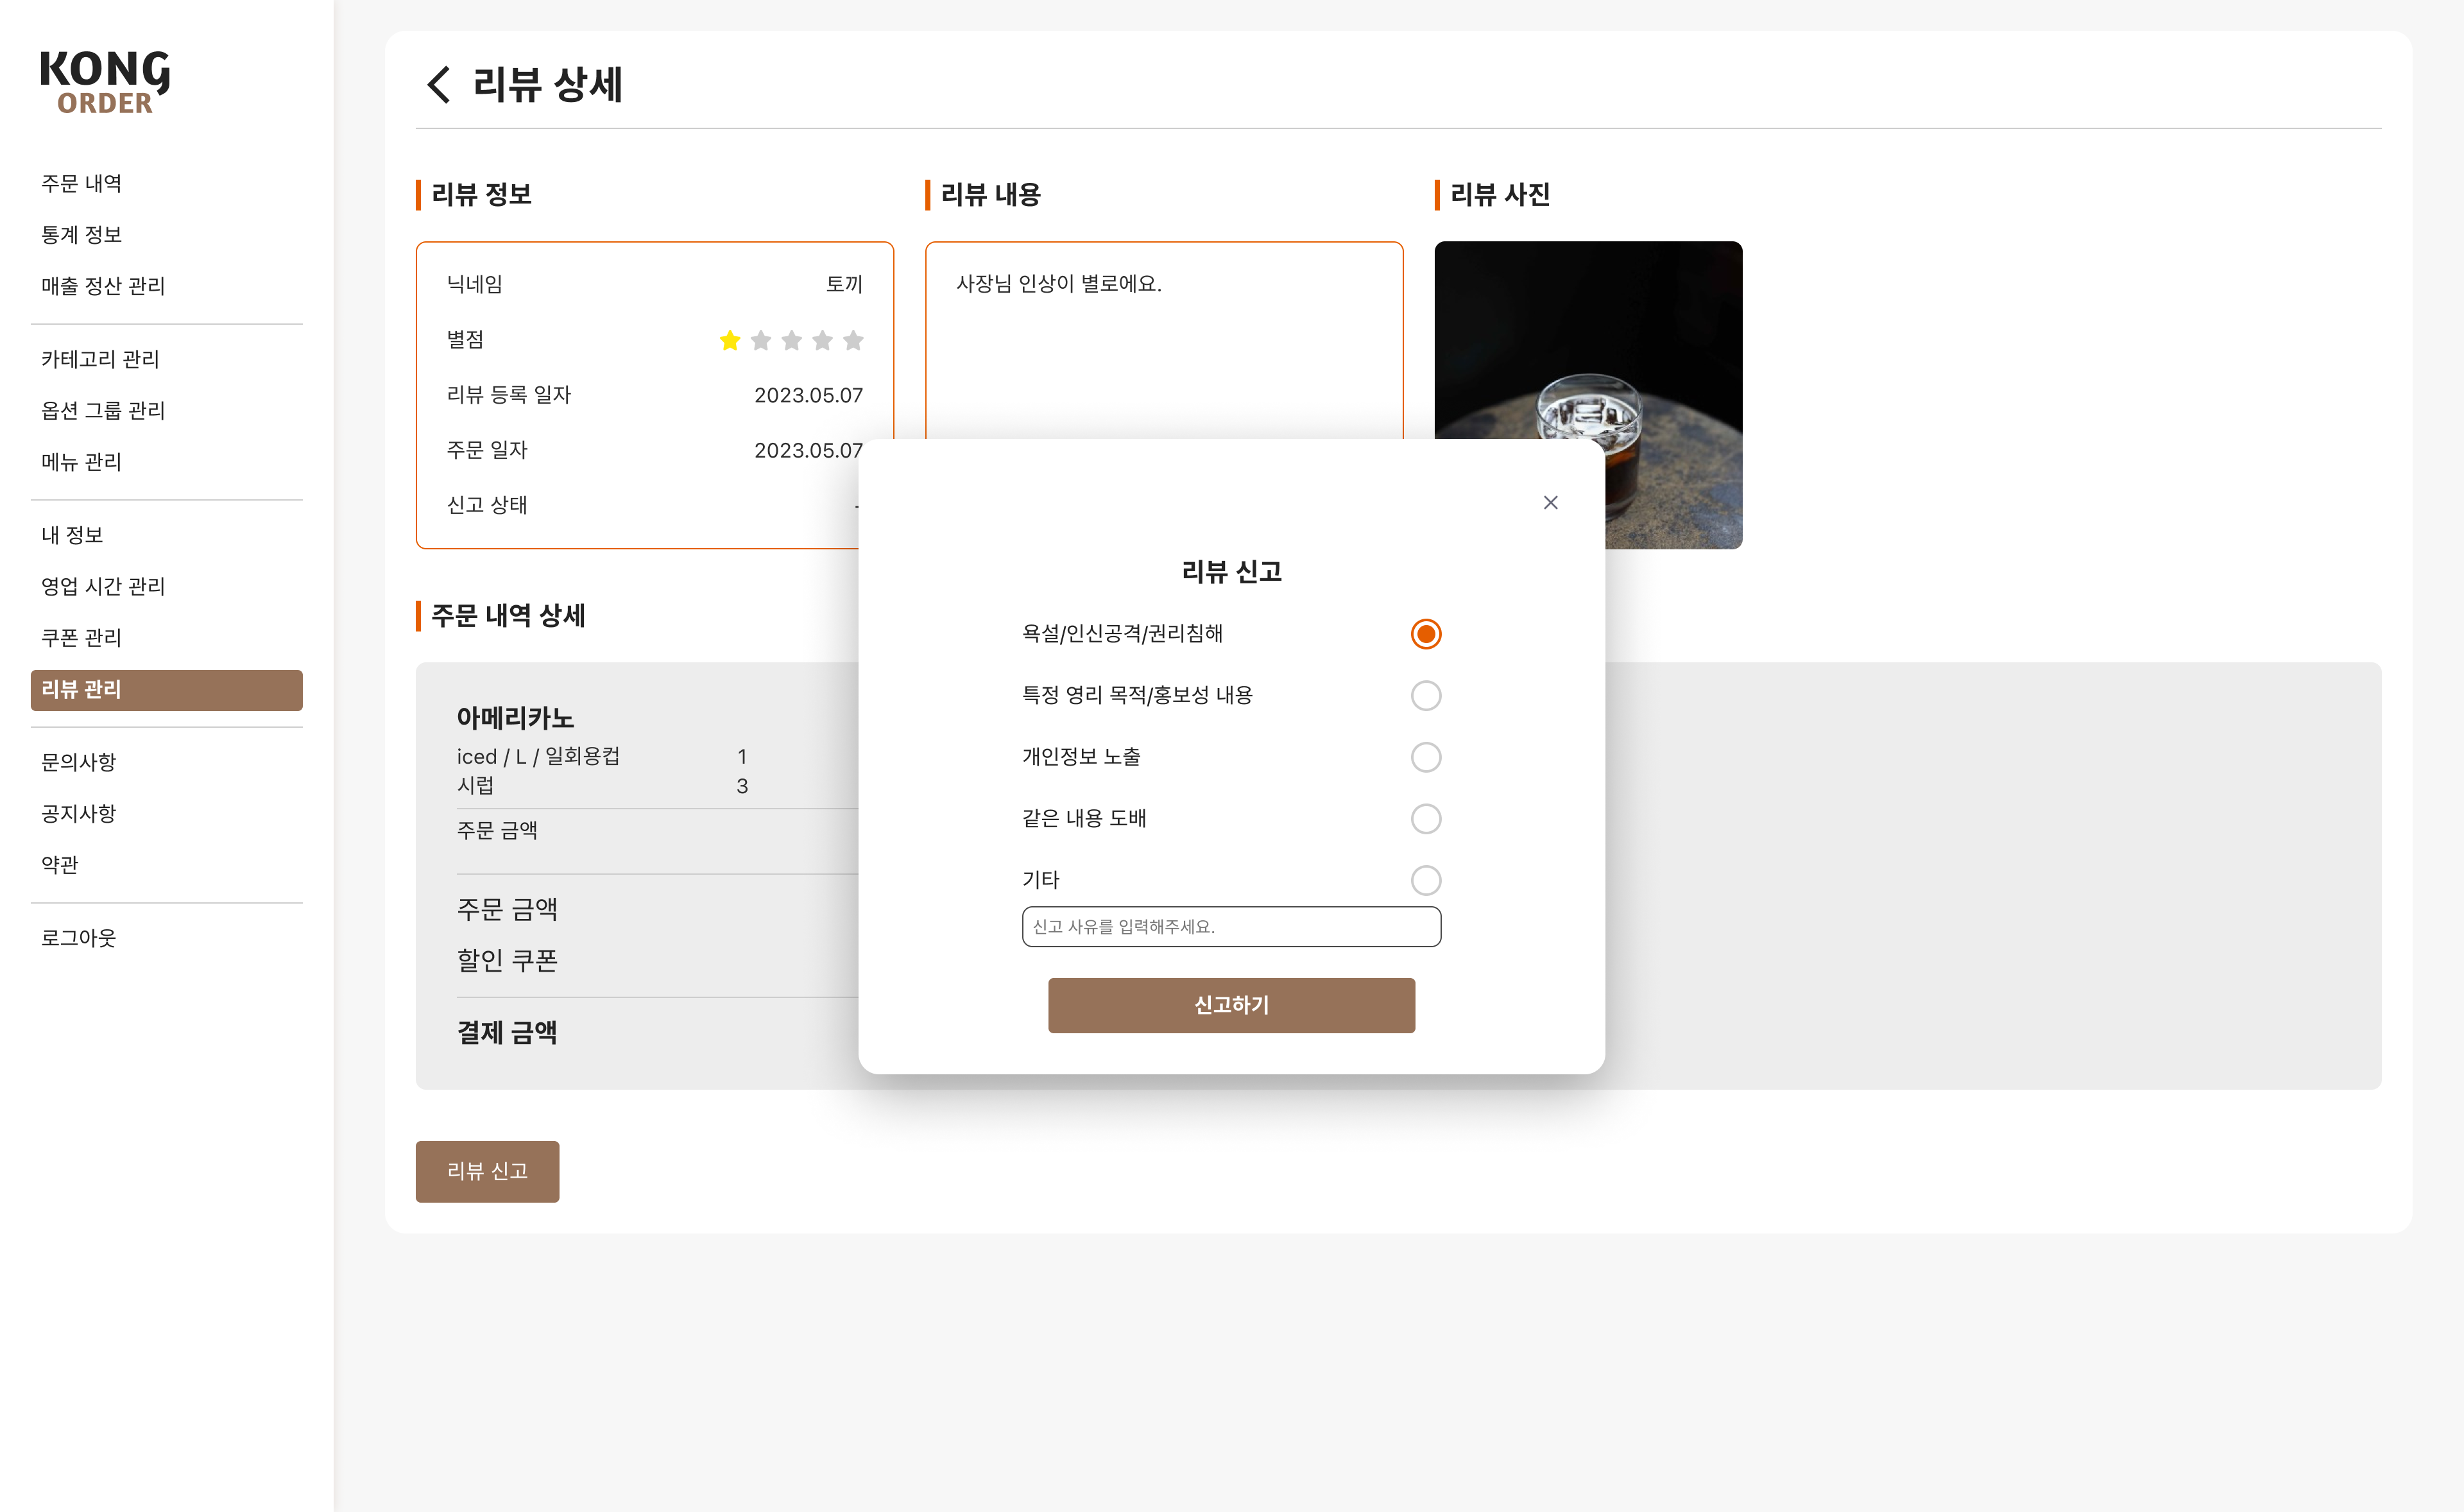Click the 아메리카노 order item name

tap(515, 718)
